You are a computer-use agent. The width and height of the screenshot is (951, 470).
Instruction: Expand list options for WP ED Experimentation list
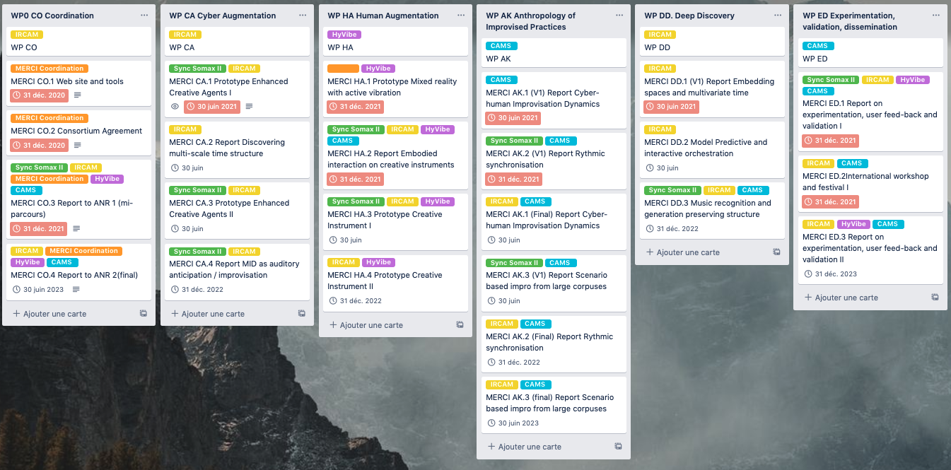pos(936,15)
